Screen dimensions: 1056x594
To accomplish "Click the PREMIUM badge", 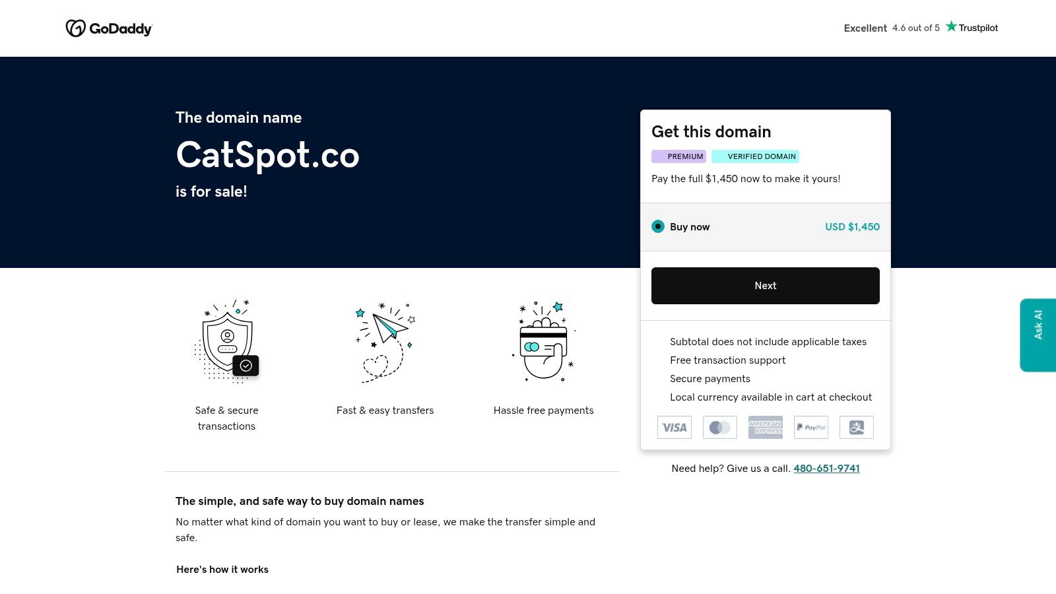I will point(678,156).
